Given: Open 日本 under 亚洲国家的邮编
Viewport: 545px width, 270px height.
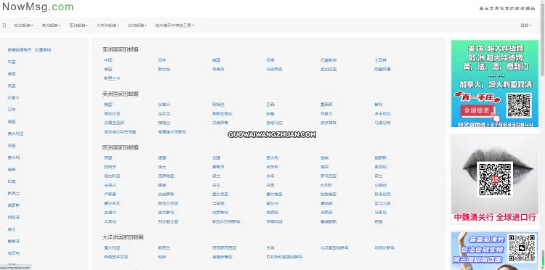Looking at the screenshot, I should [x=162, y=60].
